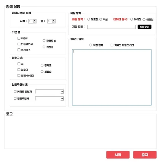Open the 키워드 챌린지 dropdown list
163x163 pixels.
tap(62, 91)
